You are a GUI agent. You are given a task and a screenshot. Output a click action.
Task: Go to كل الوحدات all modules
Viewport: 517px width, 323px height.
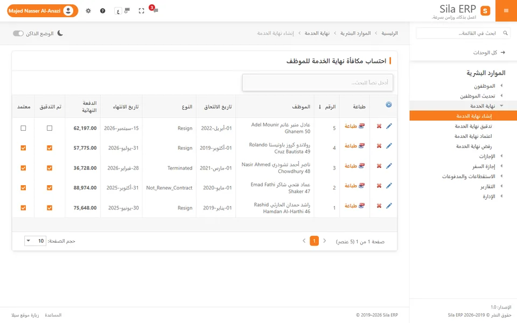[489, 52]
